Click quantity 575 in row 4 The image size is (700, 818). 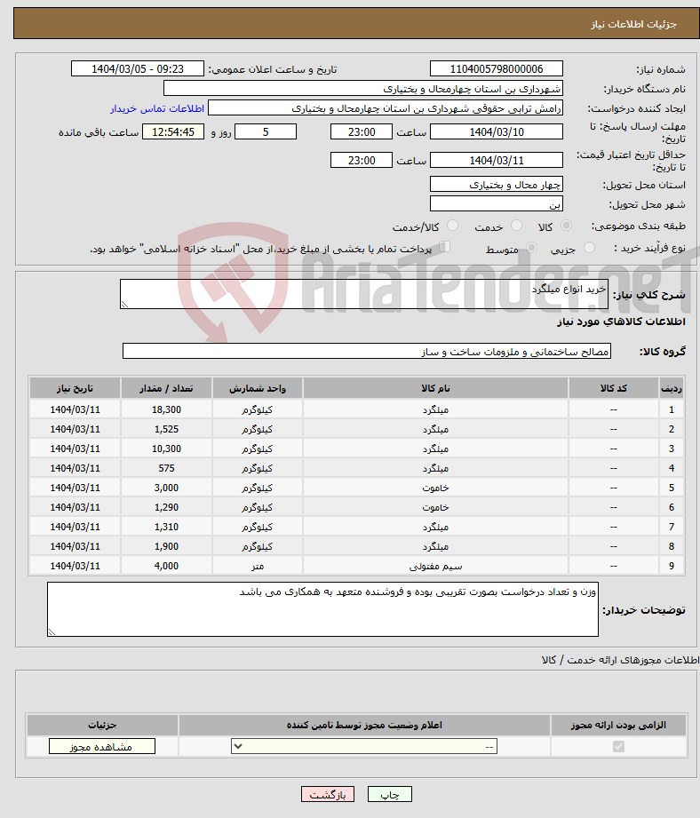166,468
